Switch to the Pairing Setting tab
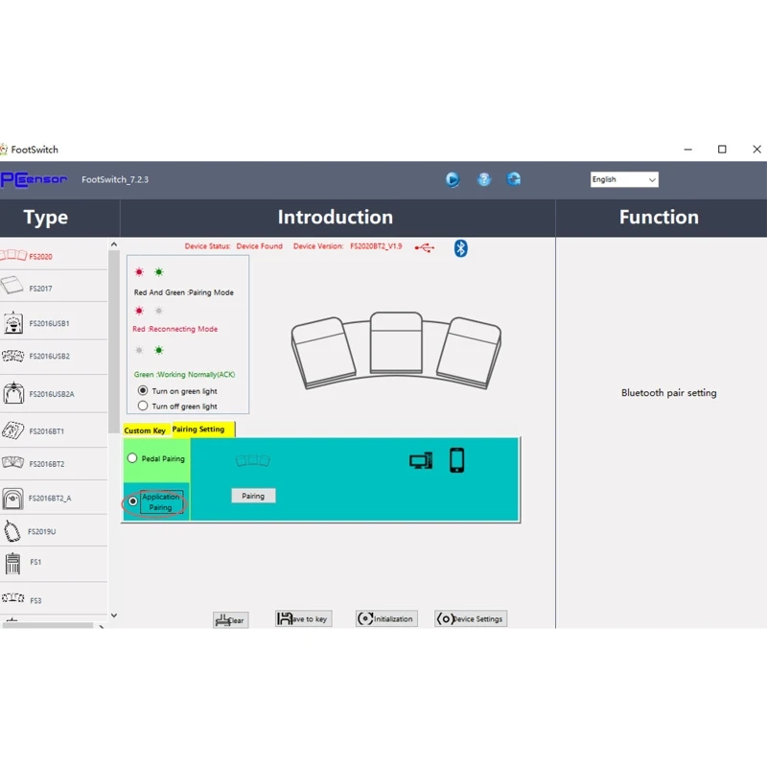The width and height of the screenshot is (767, 767). click(203, 430)
